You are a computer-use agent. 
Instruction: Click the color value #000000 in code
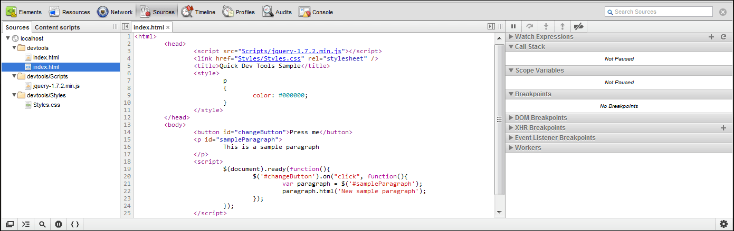pyautogui.click(x=292, y=95)
